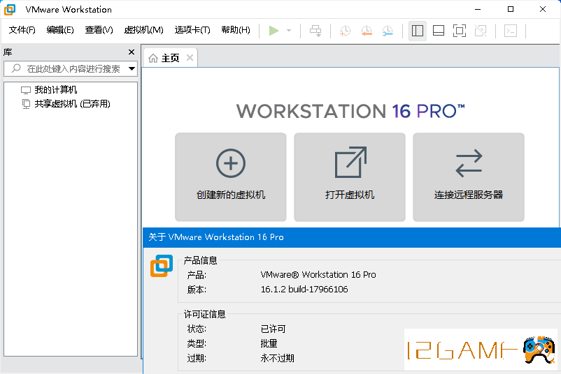Click the license type 批量 text
The height and width of the screenshot is (374, 561).
click(269, 343)
